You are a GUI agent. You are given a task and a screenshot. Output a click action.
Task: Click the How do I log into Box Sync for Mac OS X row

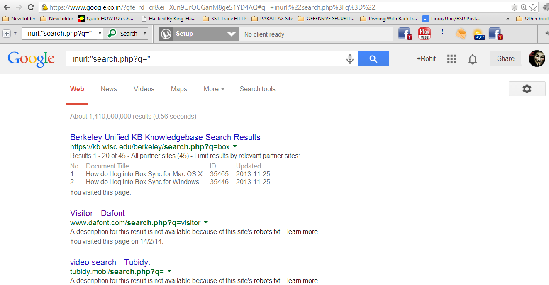coord(170,174)
